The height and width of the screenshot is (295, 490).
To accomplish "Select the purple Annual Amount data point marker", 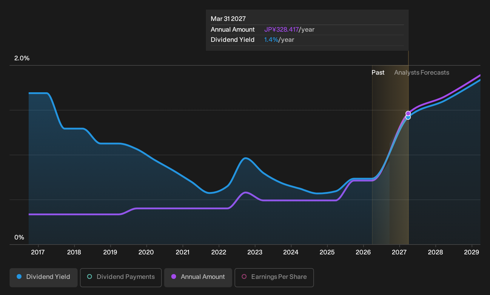I will [408, 113].
